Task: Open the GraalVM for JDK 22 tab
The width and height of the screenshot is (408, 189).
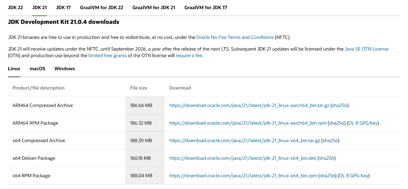Action: pyautogui.click(x=101, y=8)
